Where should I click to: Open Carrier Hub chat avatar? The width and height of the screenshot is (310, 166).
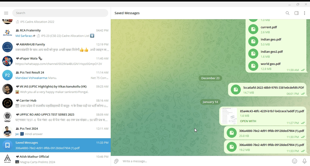pos(7,103)
